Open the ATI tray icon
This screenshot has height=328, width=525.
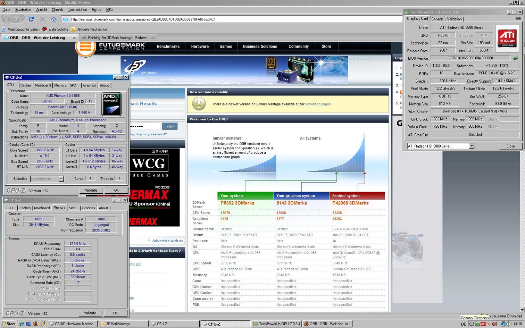[x=483, y=324]
